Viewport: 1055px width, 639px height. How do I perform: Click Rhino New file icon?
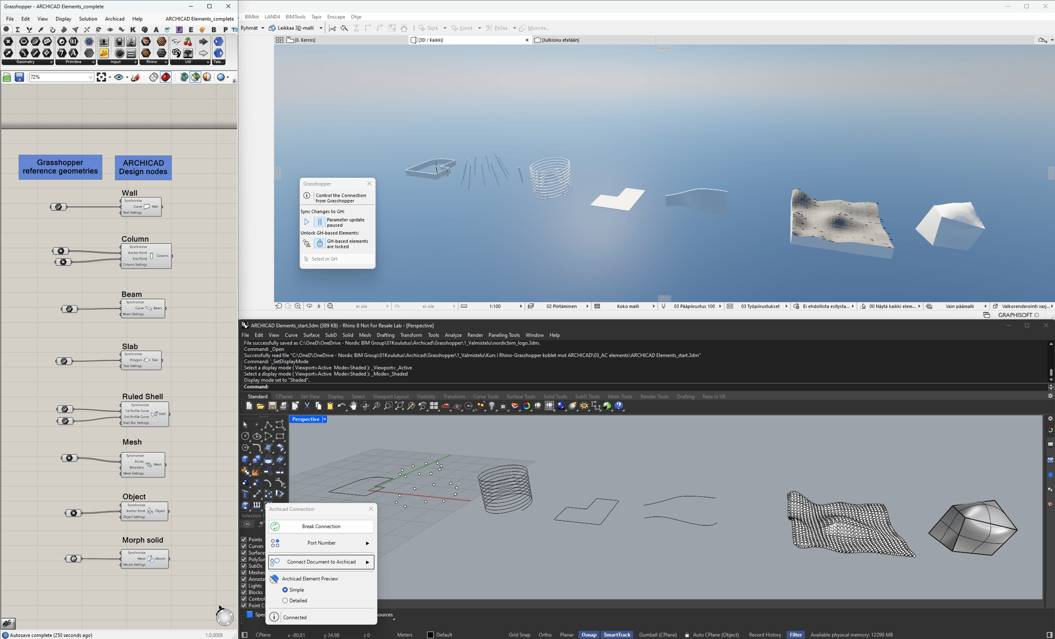249,406
